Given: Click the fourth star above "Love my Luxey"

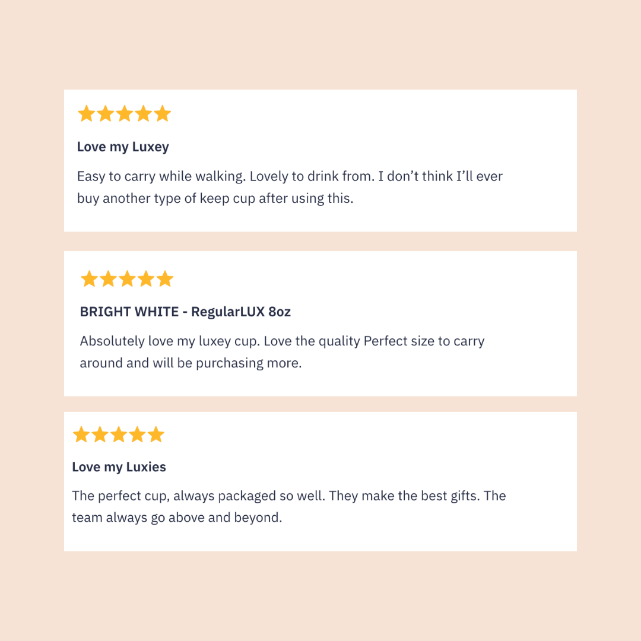Looking at the screenshot, I should 144,113.
